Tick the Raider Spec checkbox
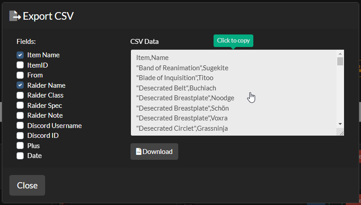This screenshot has height=205, width=361. [20, 105]
